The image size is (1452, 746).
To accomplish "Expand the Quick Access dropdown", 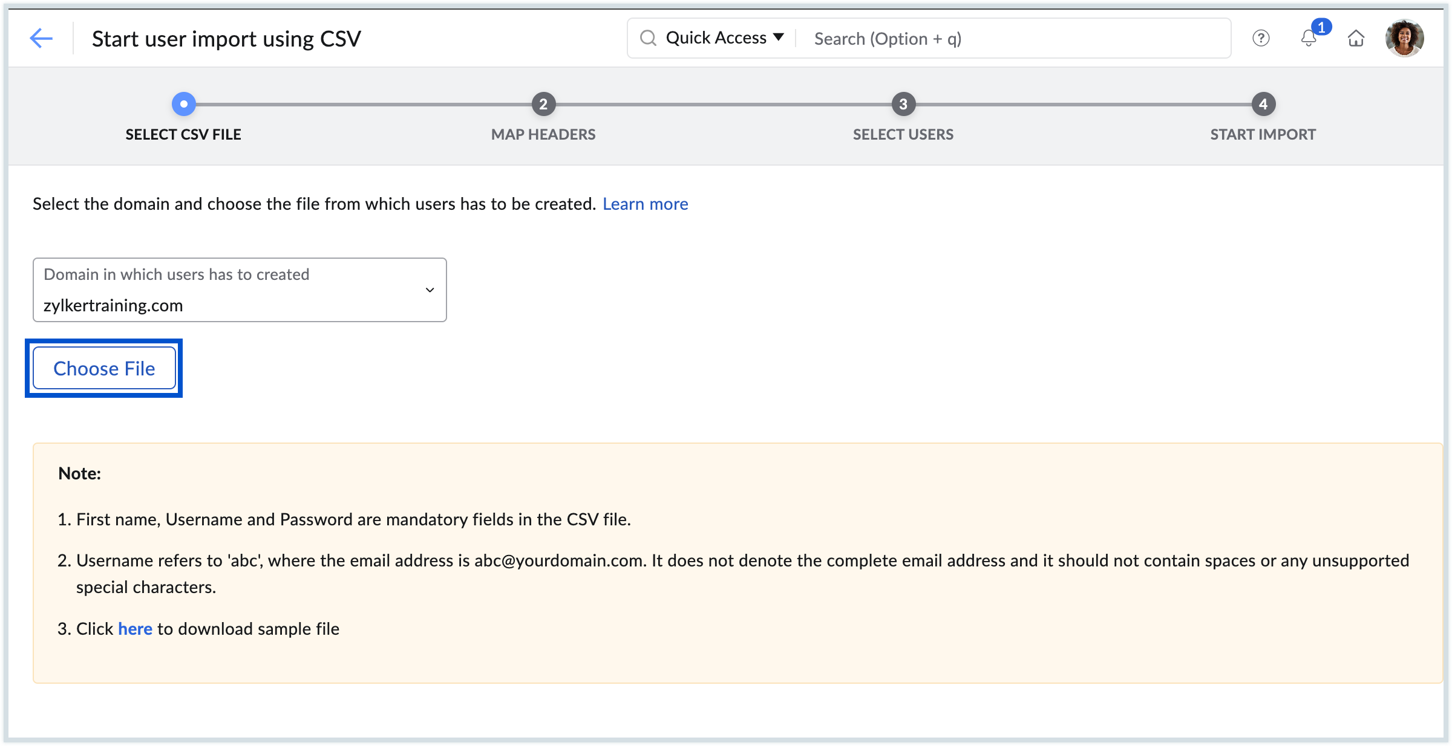I will [725, 38].
